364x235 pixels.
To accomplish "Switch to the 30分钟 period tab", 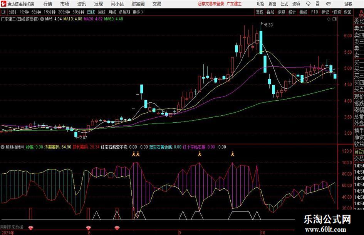I will 64,12.
